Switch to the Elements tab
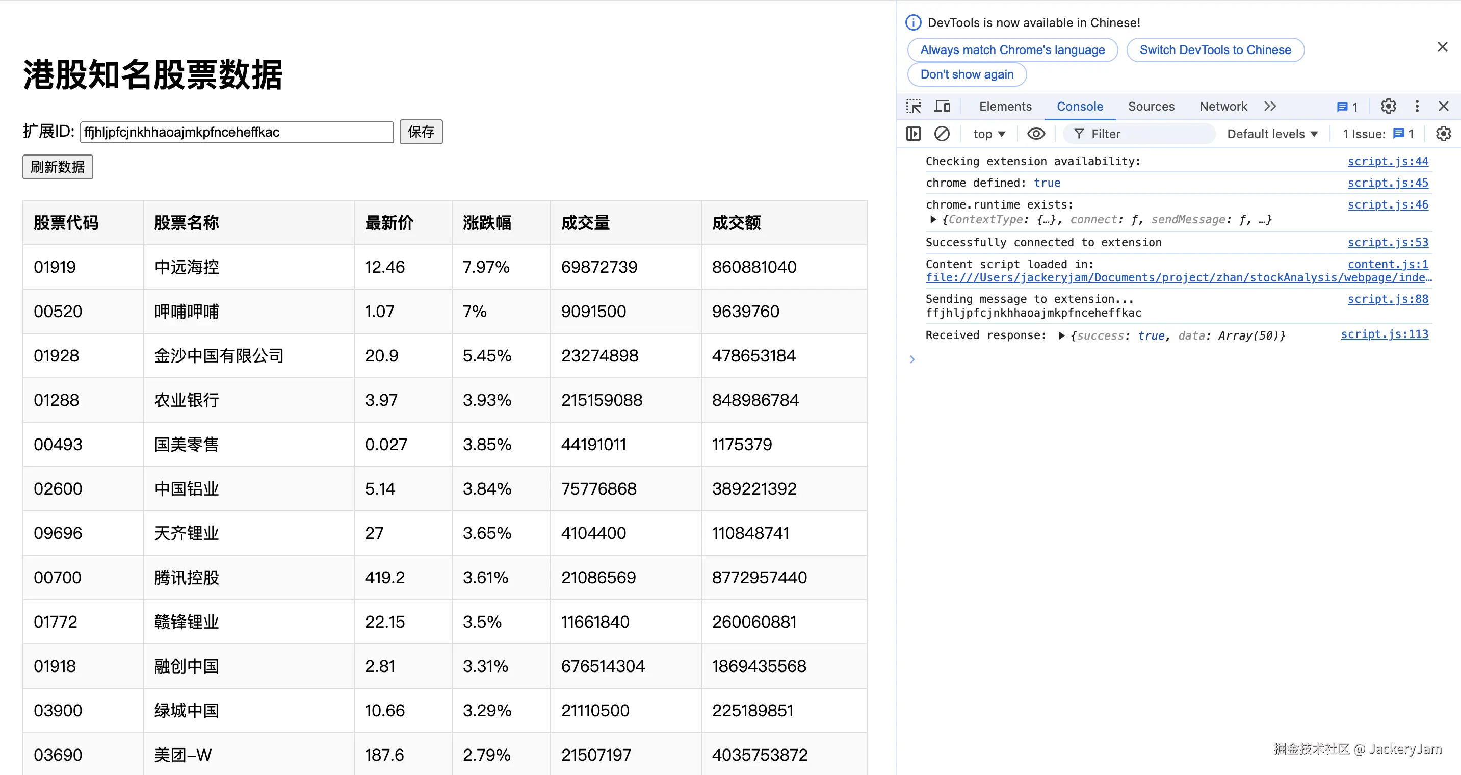The width and height of the screenshot is (1461, 775). tap(1005, 106)
